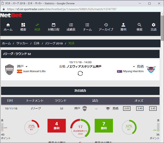Screen dimensions: 164x143
Task: Expand the 鳥栖 team dropdown arrow
Action: pos(134,67)
